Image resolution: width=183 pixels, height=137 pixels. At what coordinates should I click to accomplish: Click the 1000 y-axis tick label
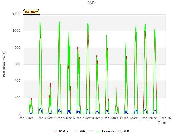[x=17, y=31]
